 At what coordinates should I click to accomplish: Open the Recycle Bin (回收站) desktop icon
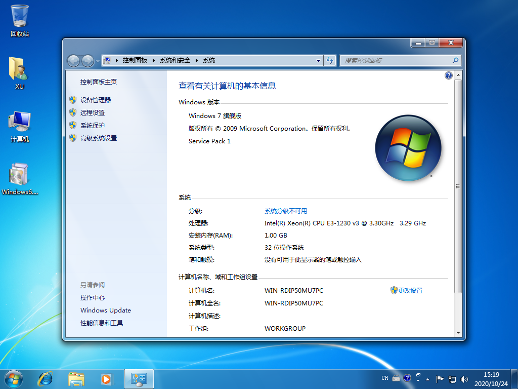20,20
